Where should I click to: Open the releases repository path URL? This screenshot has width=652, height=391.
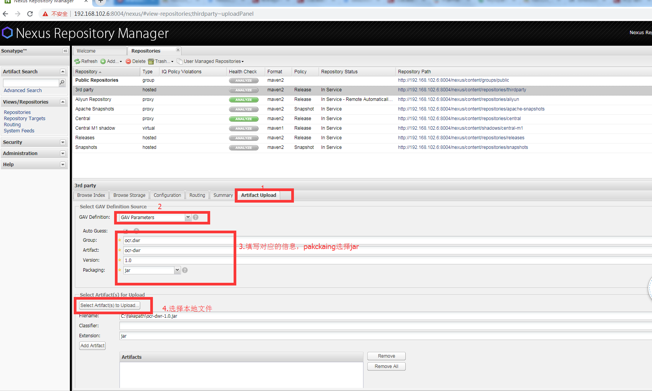click(461, 138)
